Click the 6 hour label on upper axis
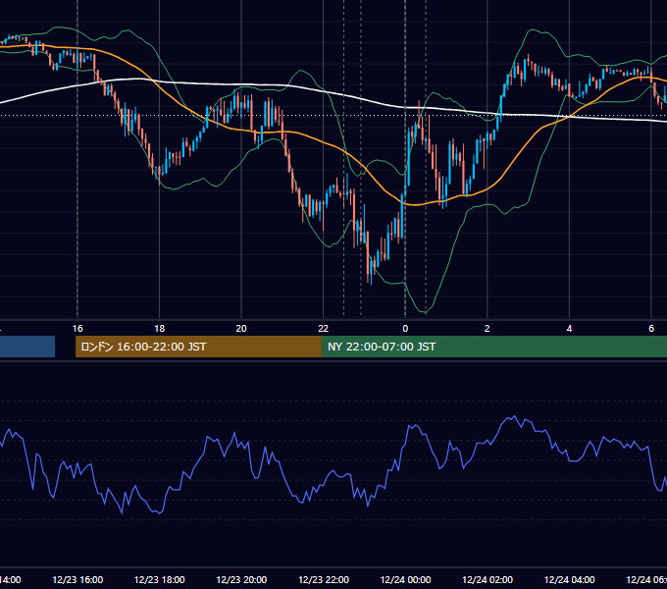The width and height of the screenshot is (667, 589). [651, 328]
